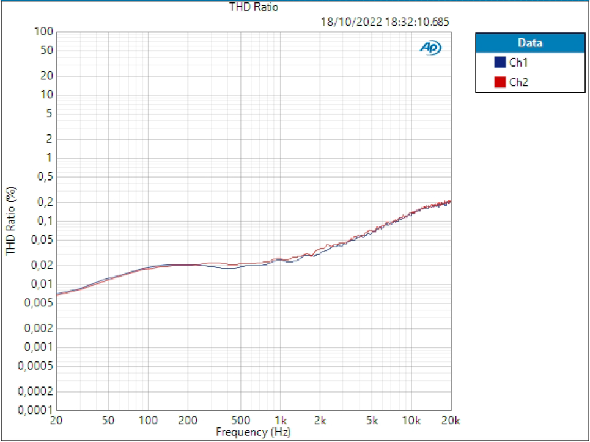Click the 100 value on the vertical axis
The image size is (590, 442).
(42, 31)
